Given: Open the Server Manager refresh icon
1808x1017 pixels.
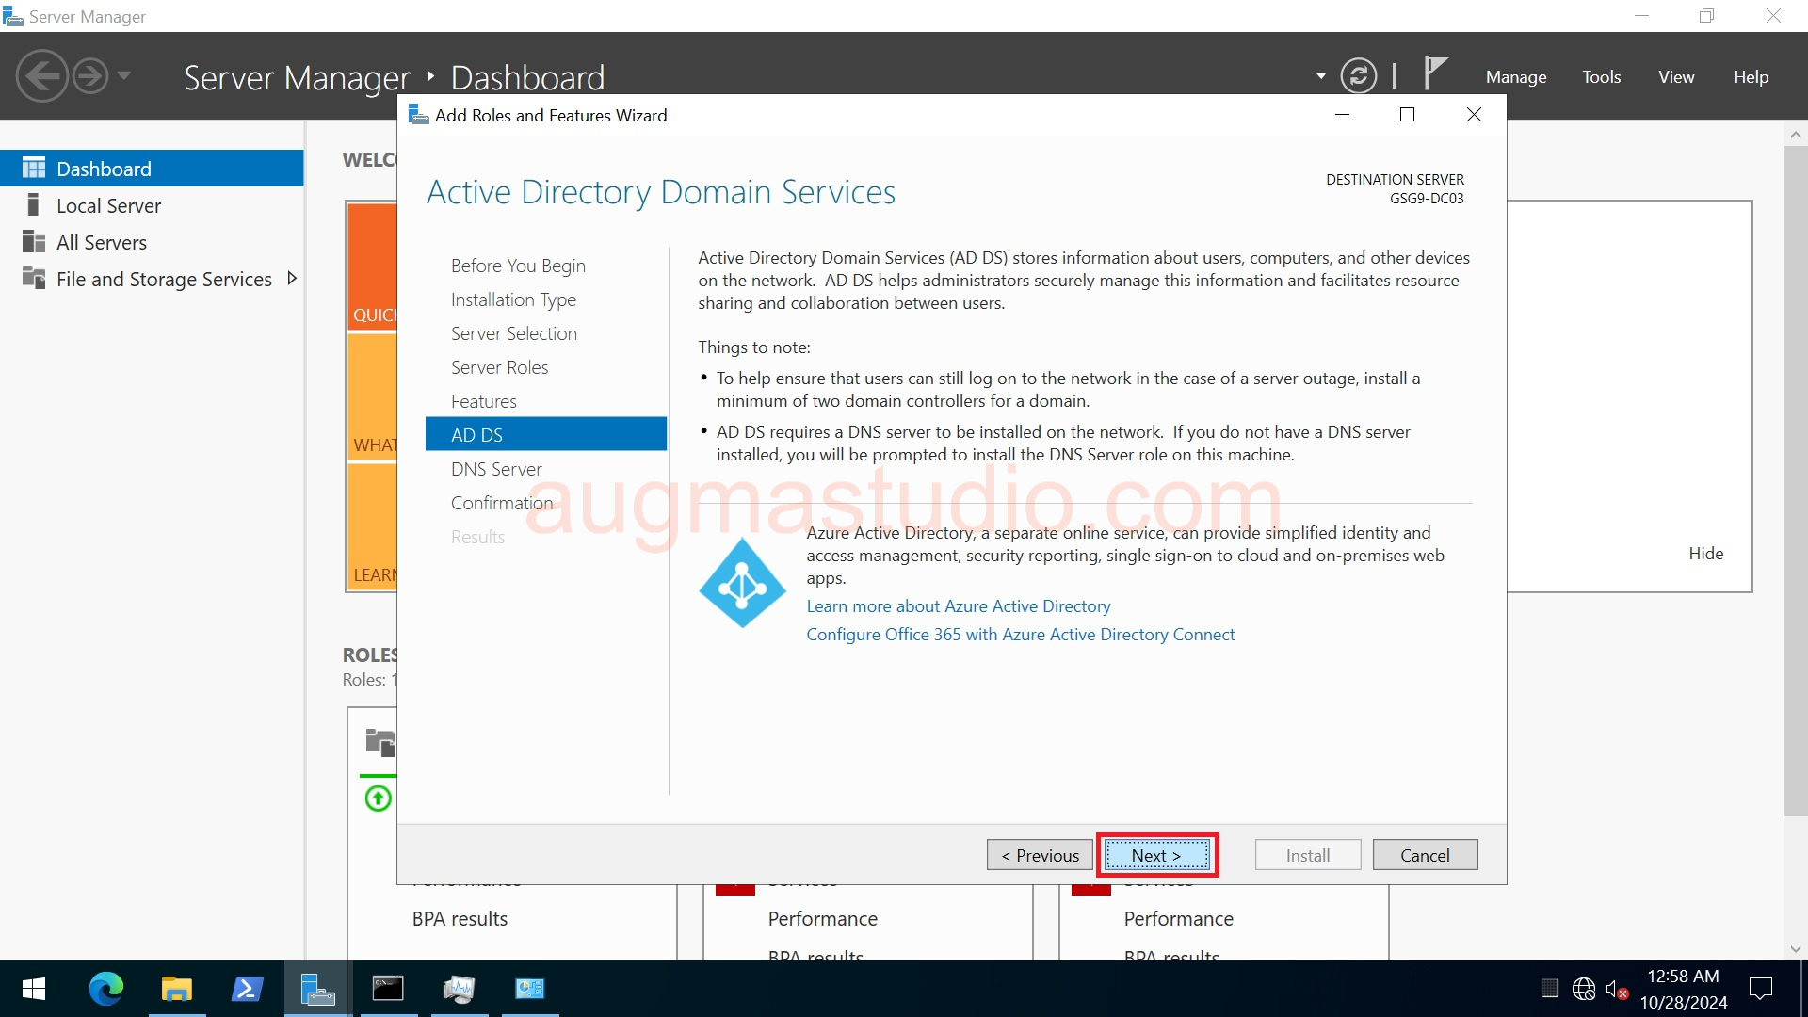Looking at the screenshot, I should pyautogui.click(x=1359, y=75).
